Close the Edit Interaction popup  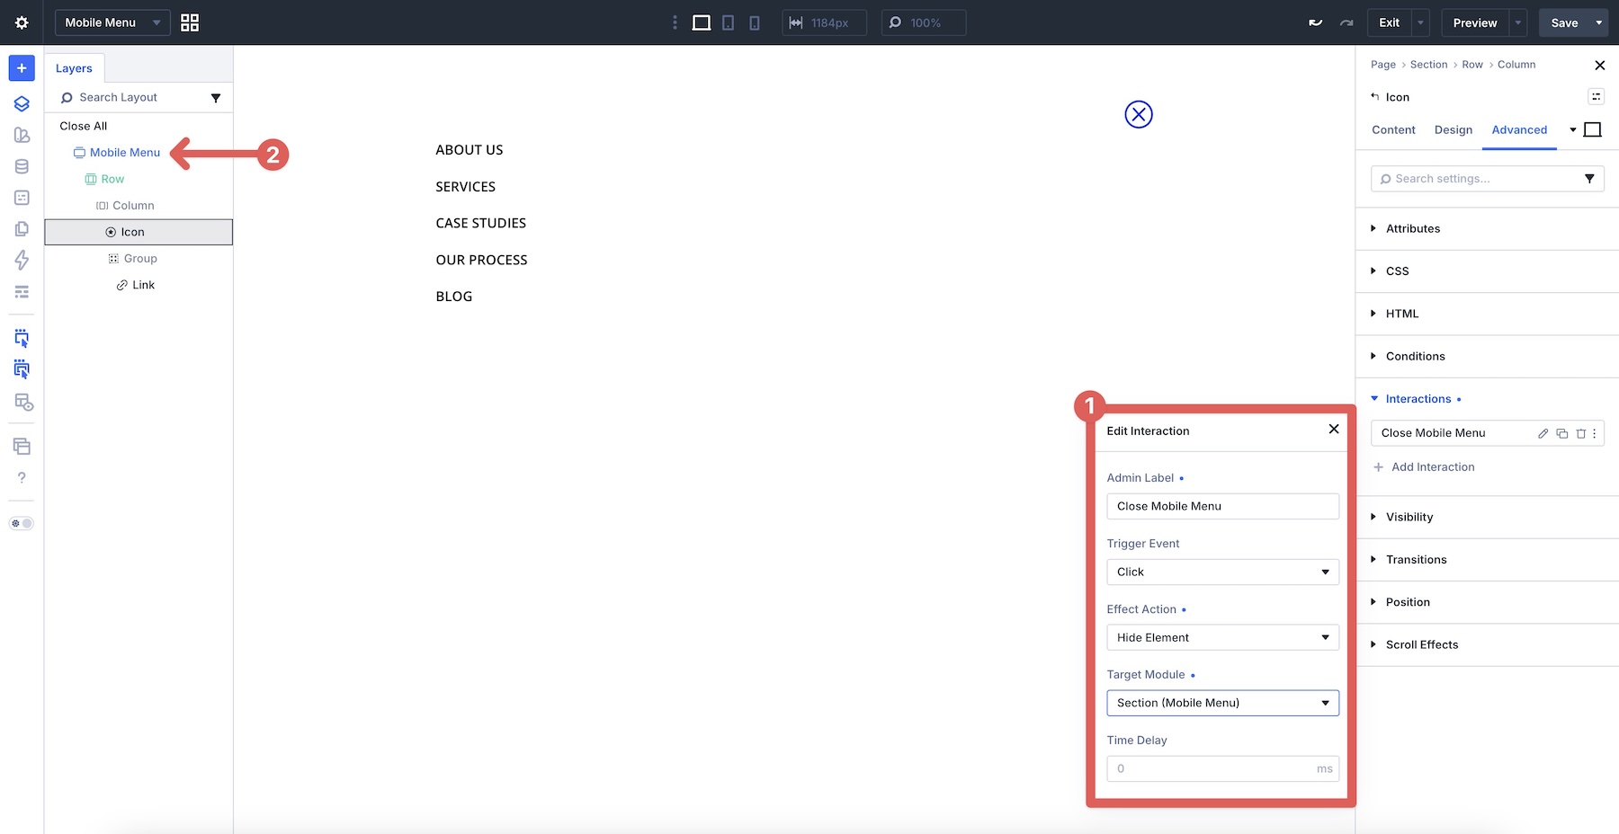pos(1334,430)
